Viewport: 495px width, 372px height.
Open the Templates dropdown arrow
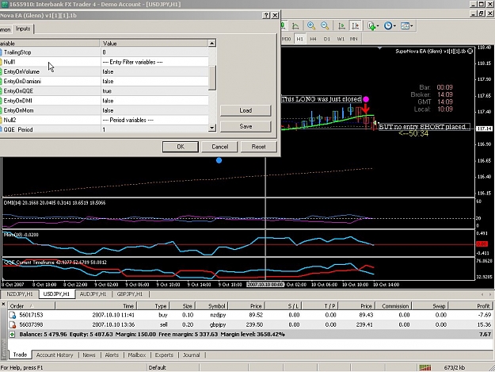click(411, 26)
